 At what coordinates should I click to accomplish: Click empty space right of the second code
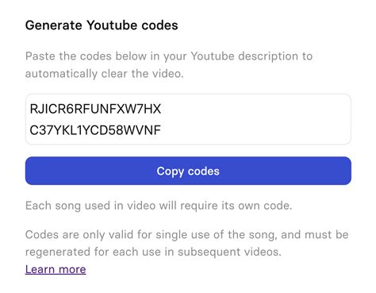[254, 130]
